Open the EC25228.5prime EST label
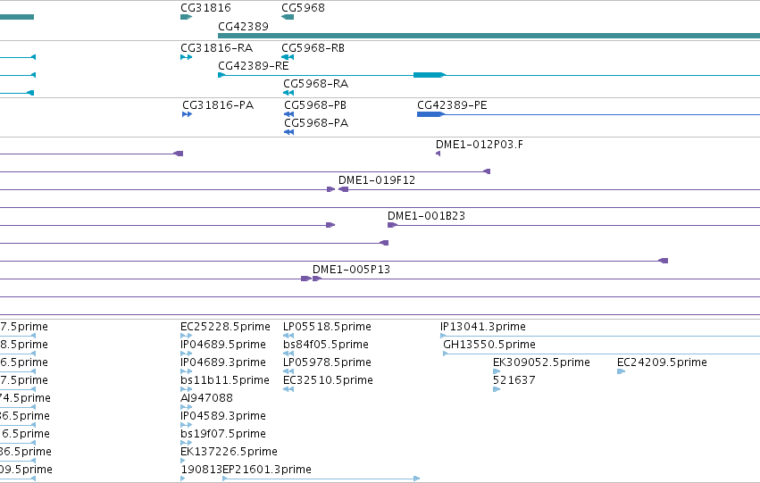 pos(225,327)
